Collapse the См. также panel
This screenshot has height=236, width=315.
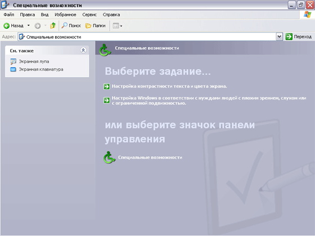[83, 50]
